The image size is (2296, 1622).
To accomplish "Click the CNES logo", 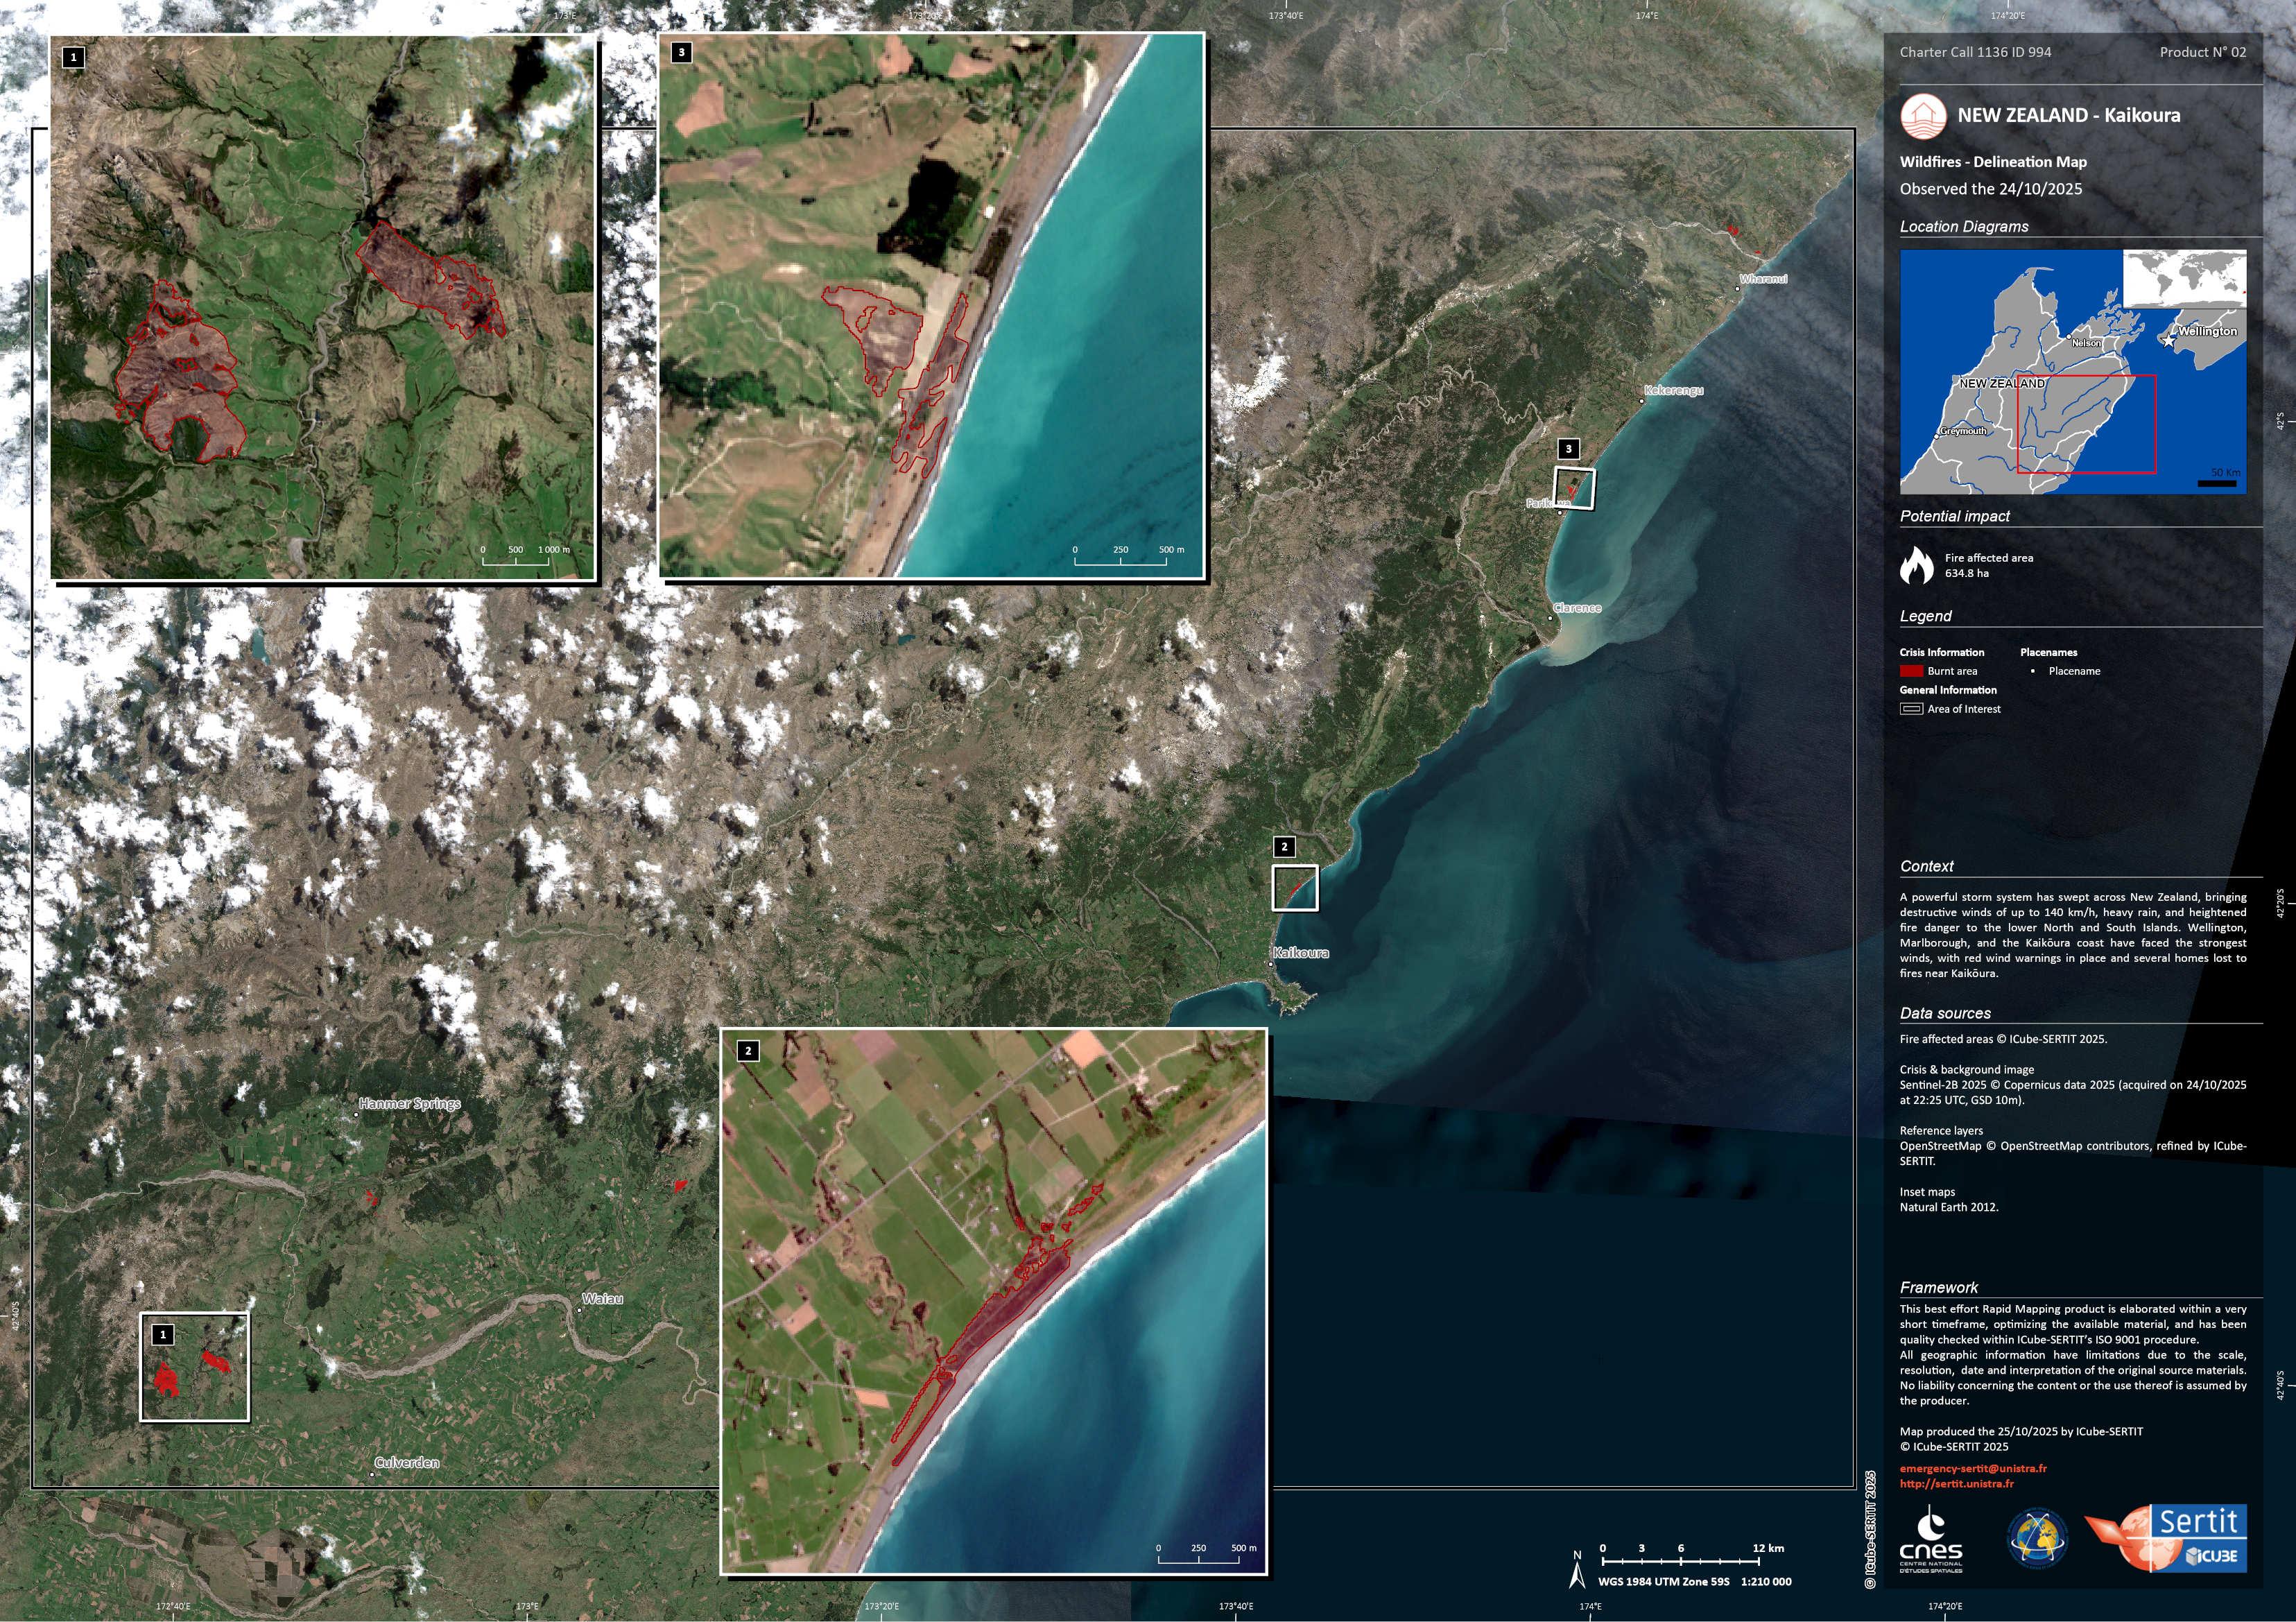I will tap(1930, 1541).
